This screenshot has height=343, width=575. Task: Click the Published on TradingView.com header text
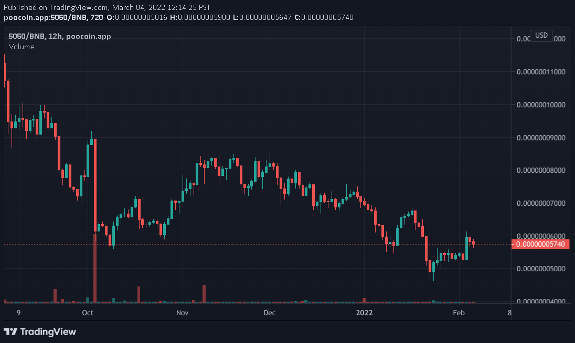[107, 7]
